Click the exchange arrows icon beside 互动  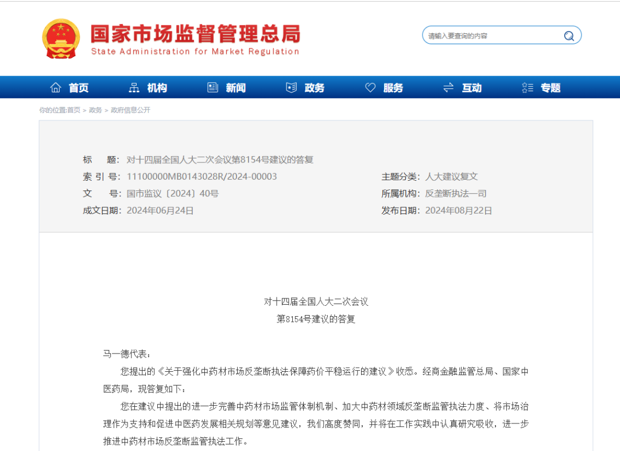(449, 87)
